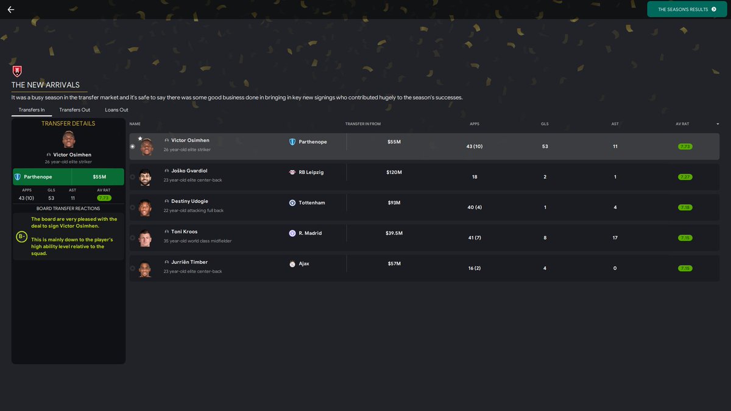Click Osimhen's portrait in Transfer Details panel
Screen dimensions: 731x411
[68, 139]
